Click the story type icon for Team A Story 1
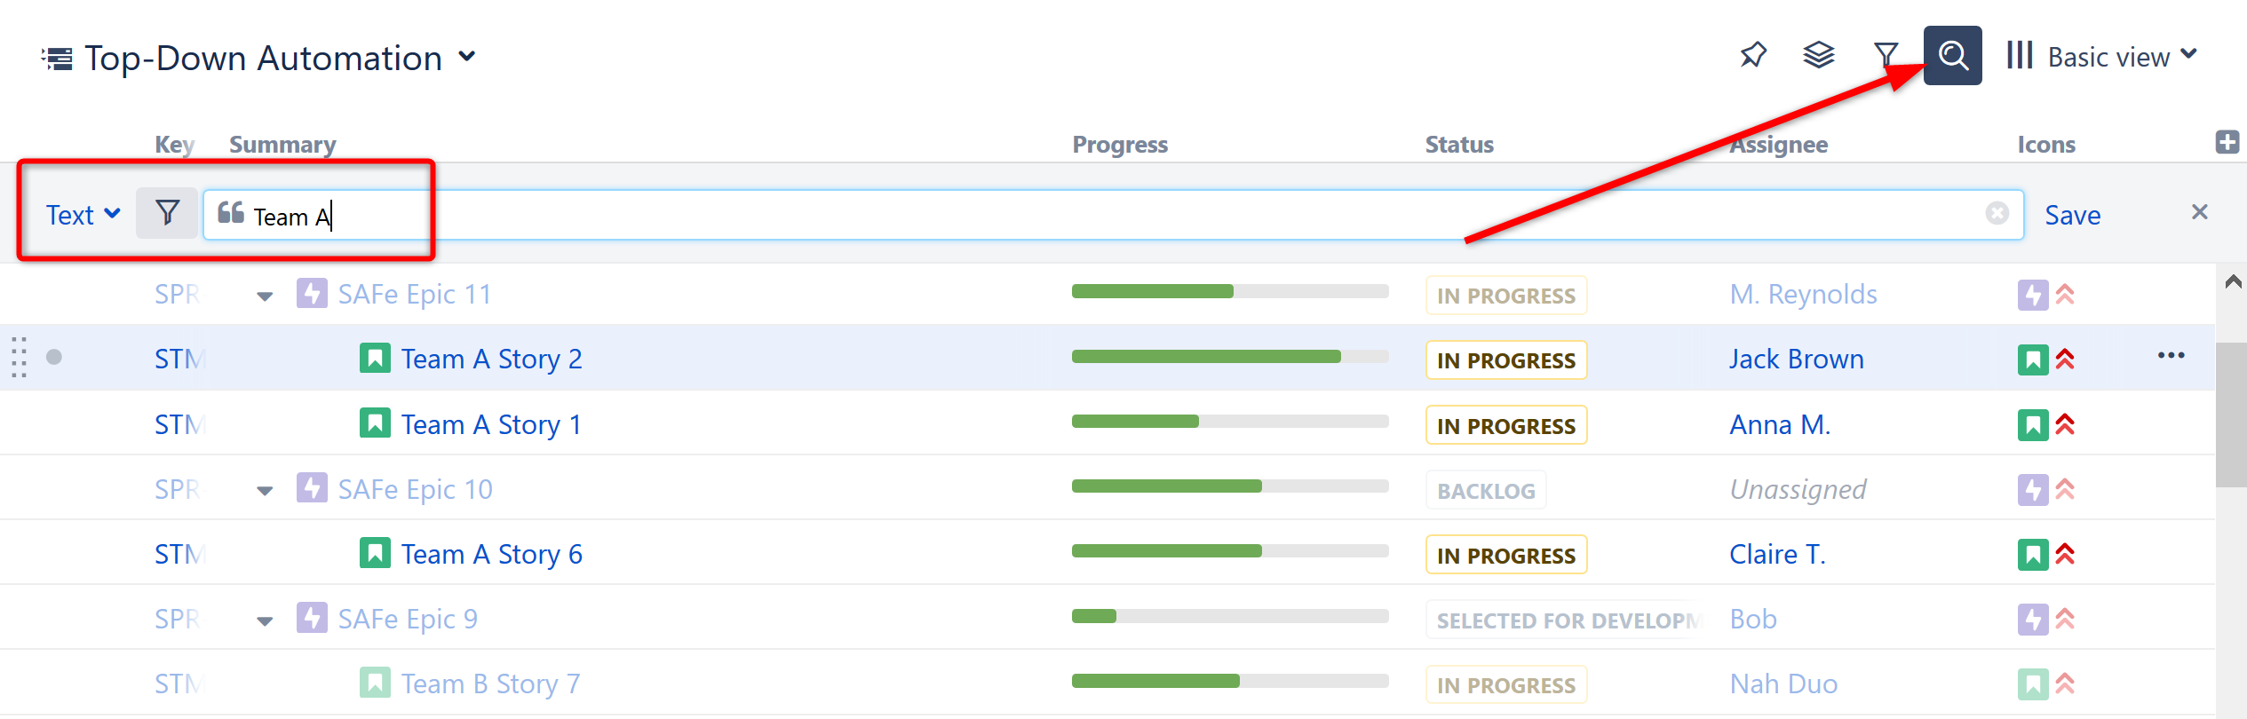 click(375, 423)
